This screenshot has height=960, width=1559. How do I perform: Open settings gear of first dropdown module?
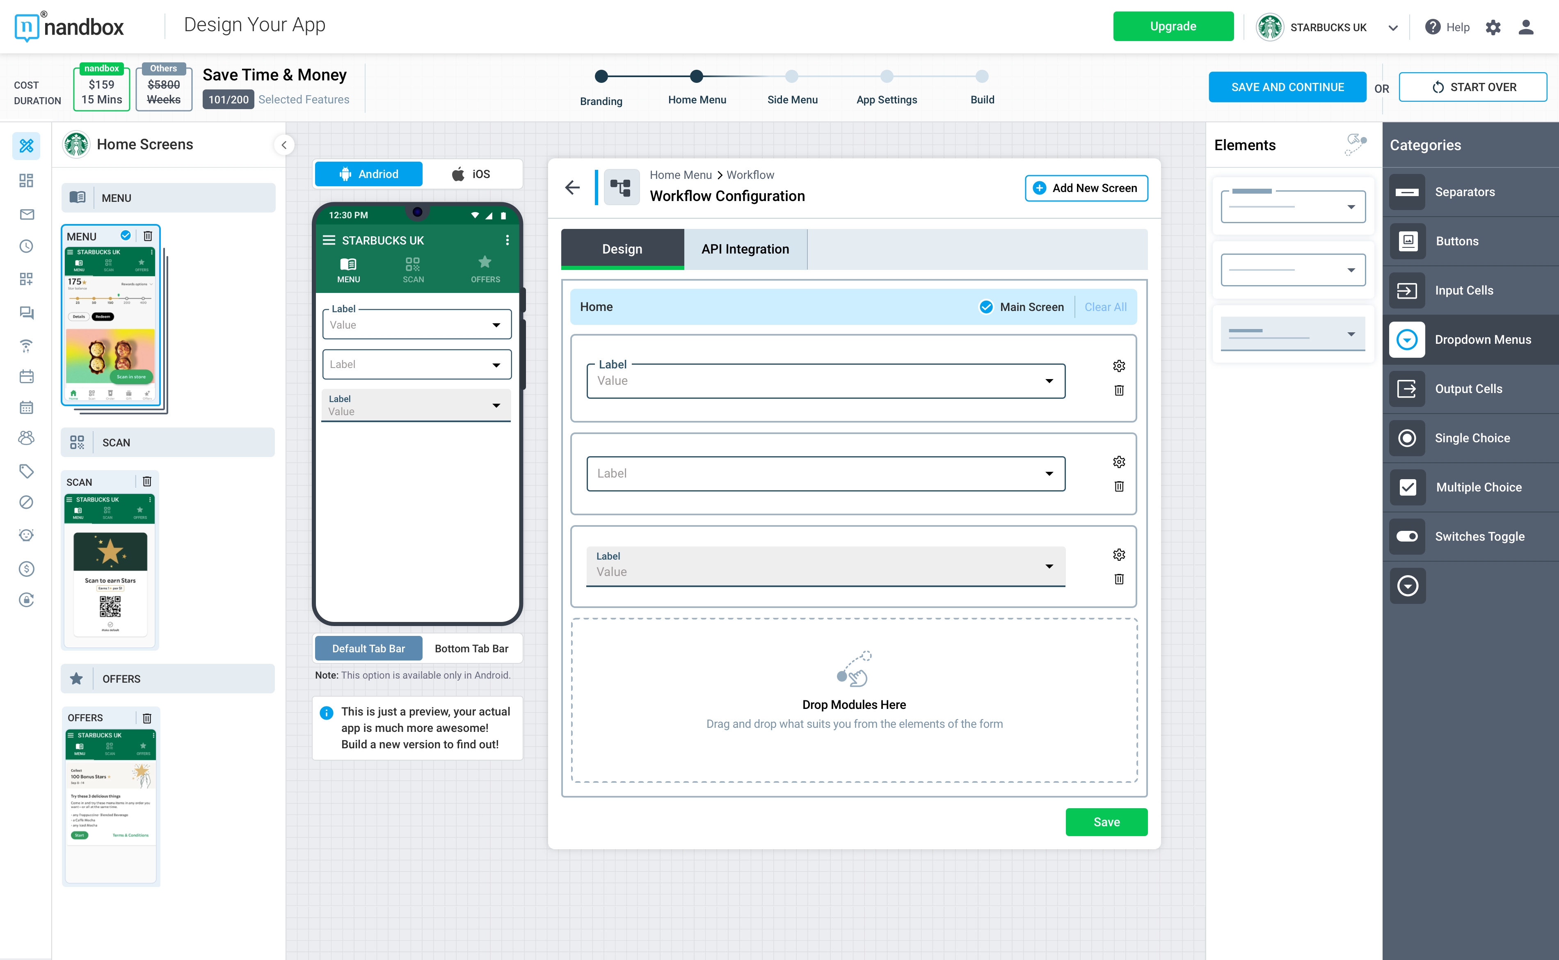coord(1119,366)
